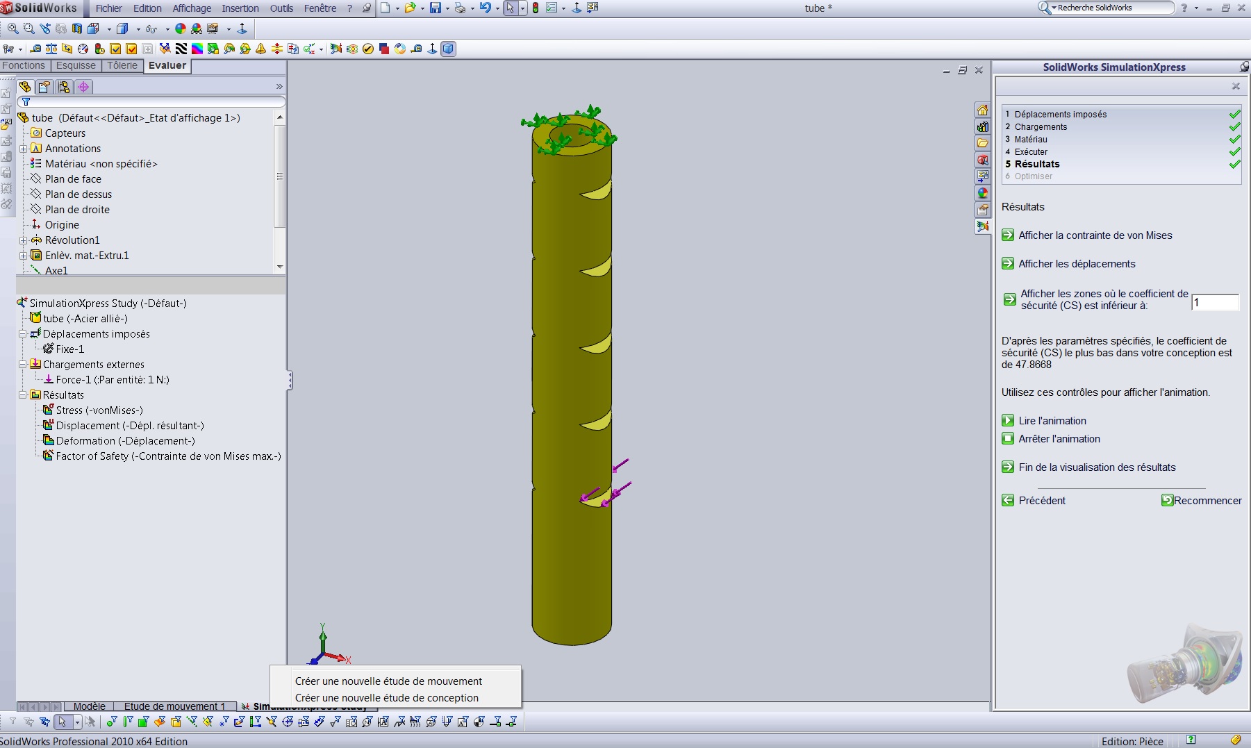Click the Undo arrow icon
Image resolution: width=1251 pixels, height=748 pixels.
tap(486, 8)
